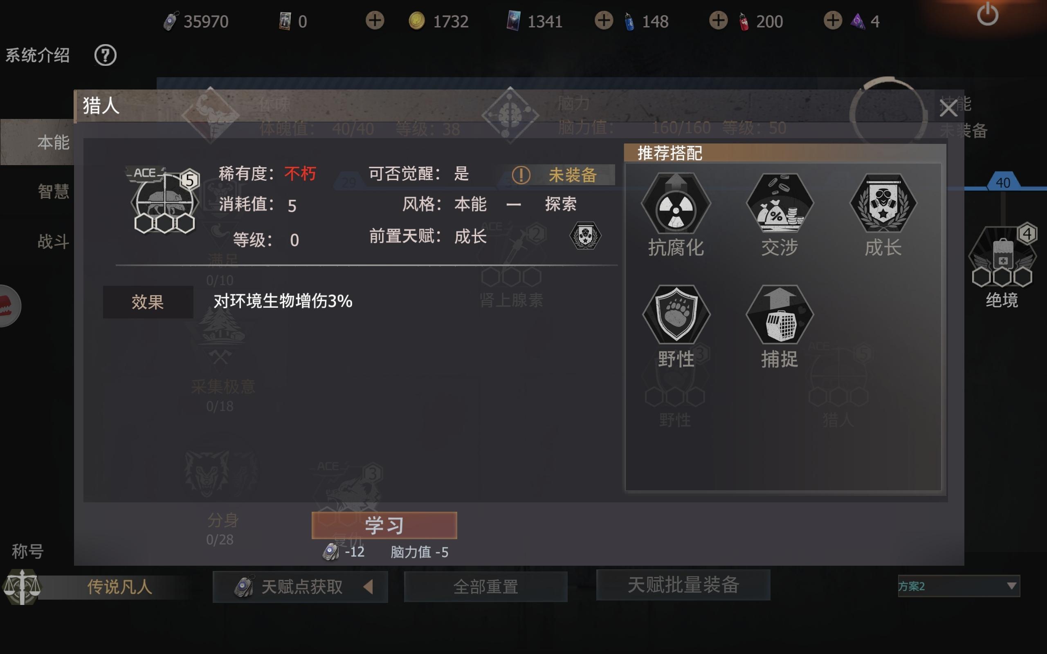1047x654 pixels.
Task: Switch to the 智慧 tab
Action: pos(53,191)
